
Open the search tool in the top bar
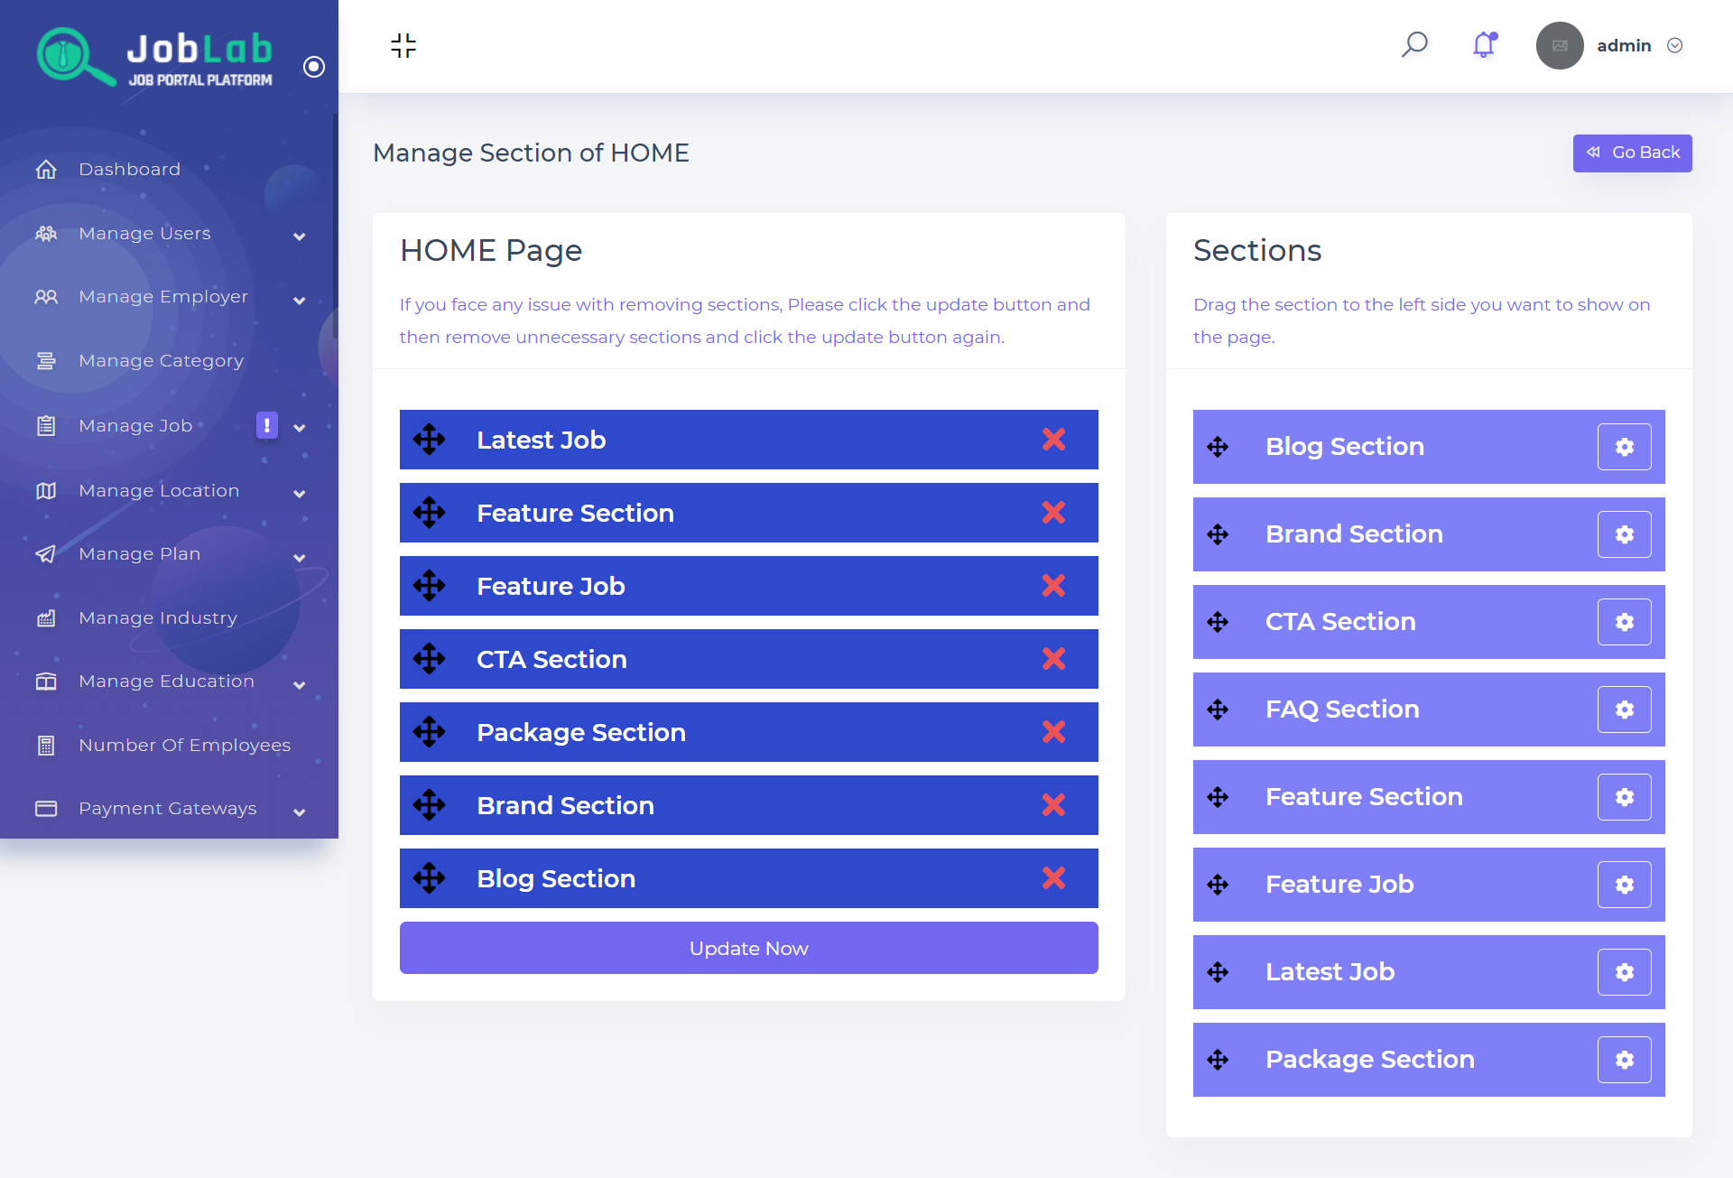1414,45
